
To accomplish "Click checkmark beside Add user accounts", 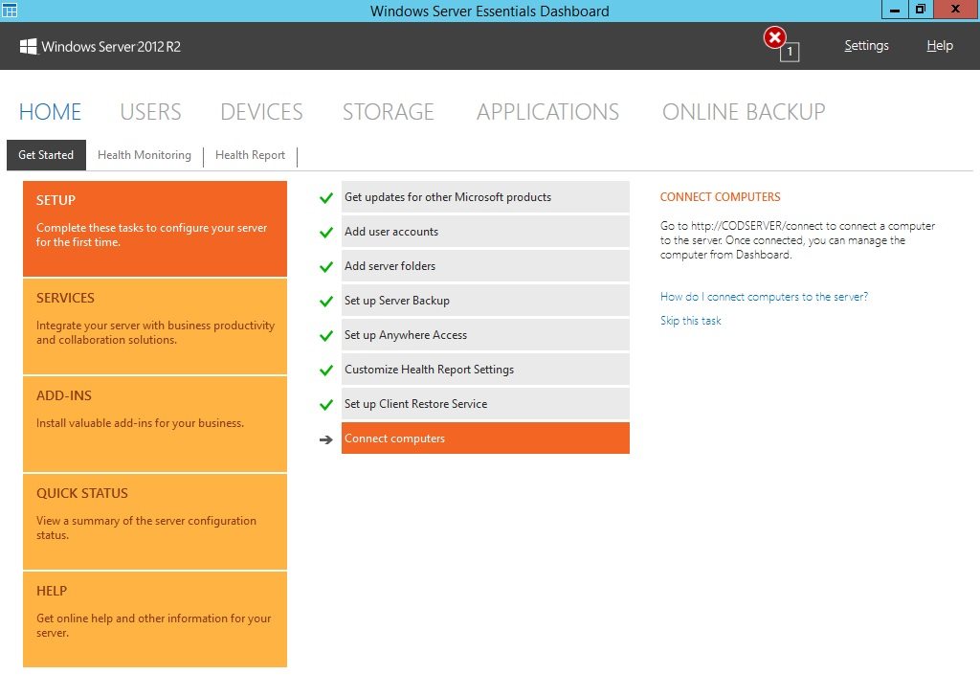I will [x=326, y=233].
